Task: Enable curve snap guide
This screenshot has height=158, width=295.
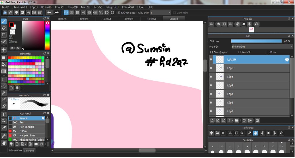Action: coord(101,13)
